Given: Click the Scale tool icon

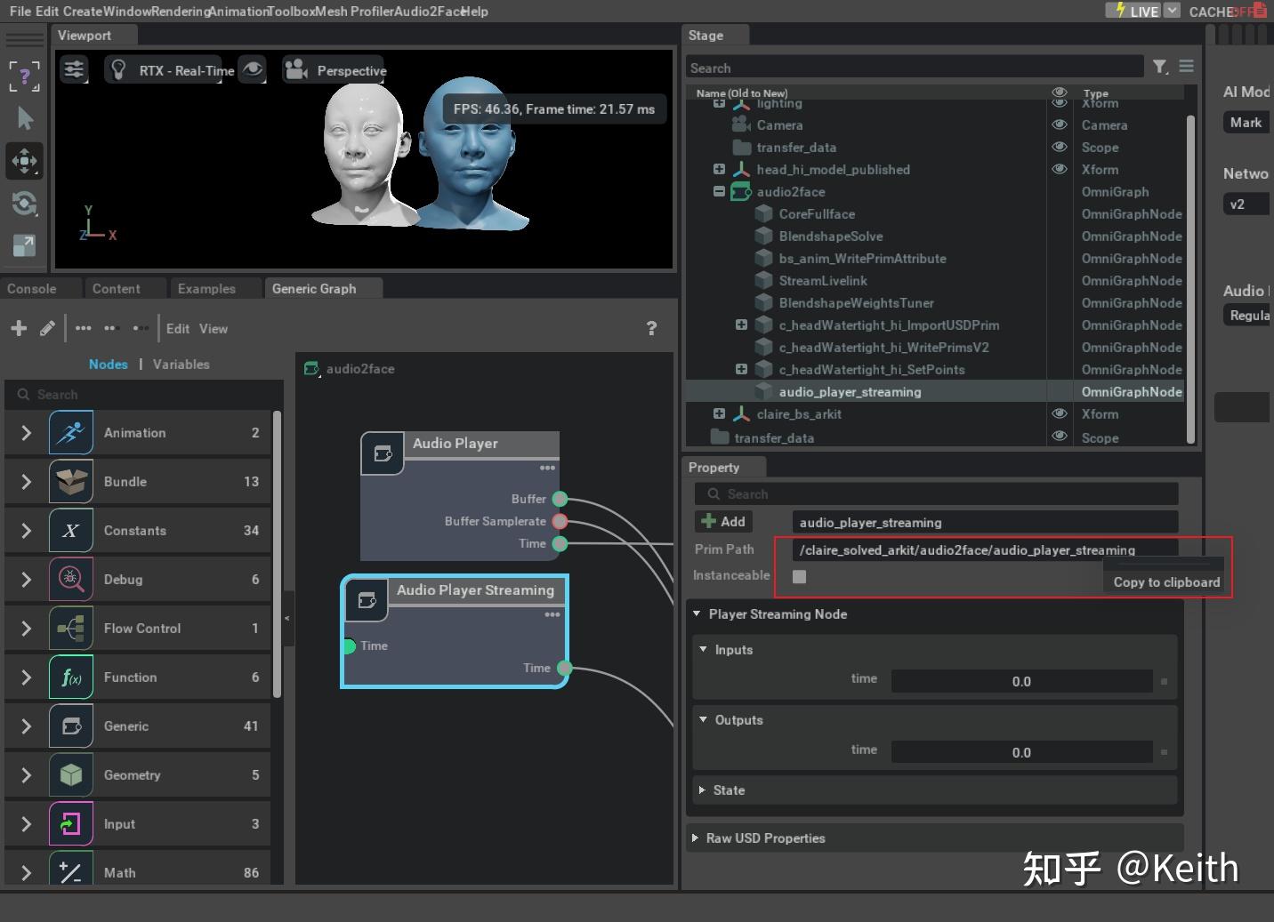Looking at the screenshot, I should pyautogui.click(x=24, y=246).
